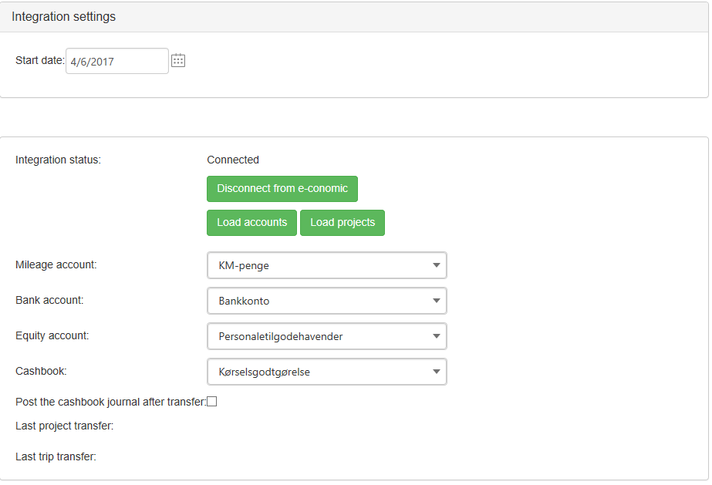The width and height of the screenshot is (712, 485).
Task: Click the Equity account label
Action: (52, 335)
